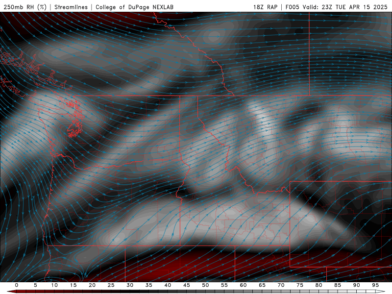Click the colorbar label '75'
Image resolution: width=392 pixels, height=294 pixels.
coord(300,285)
